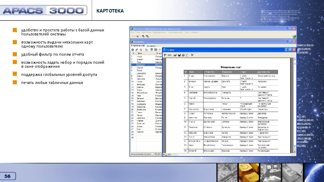Image resolution: width=324 pixels, height=182 pixels.
Task: Click the columns layout icon in Картотека toolbar
Action: coord(156,50)
